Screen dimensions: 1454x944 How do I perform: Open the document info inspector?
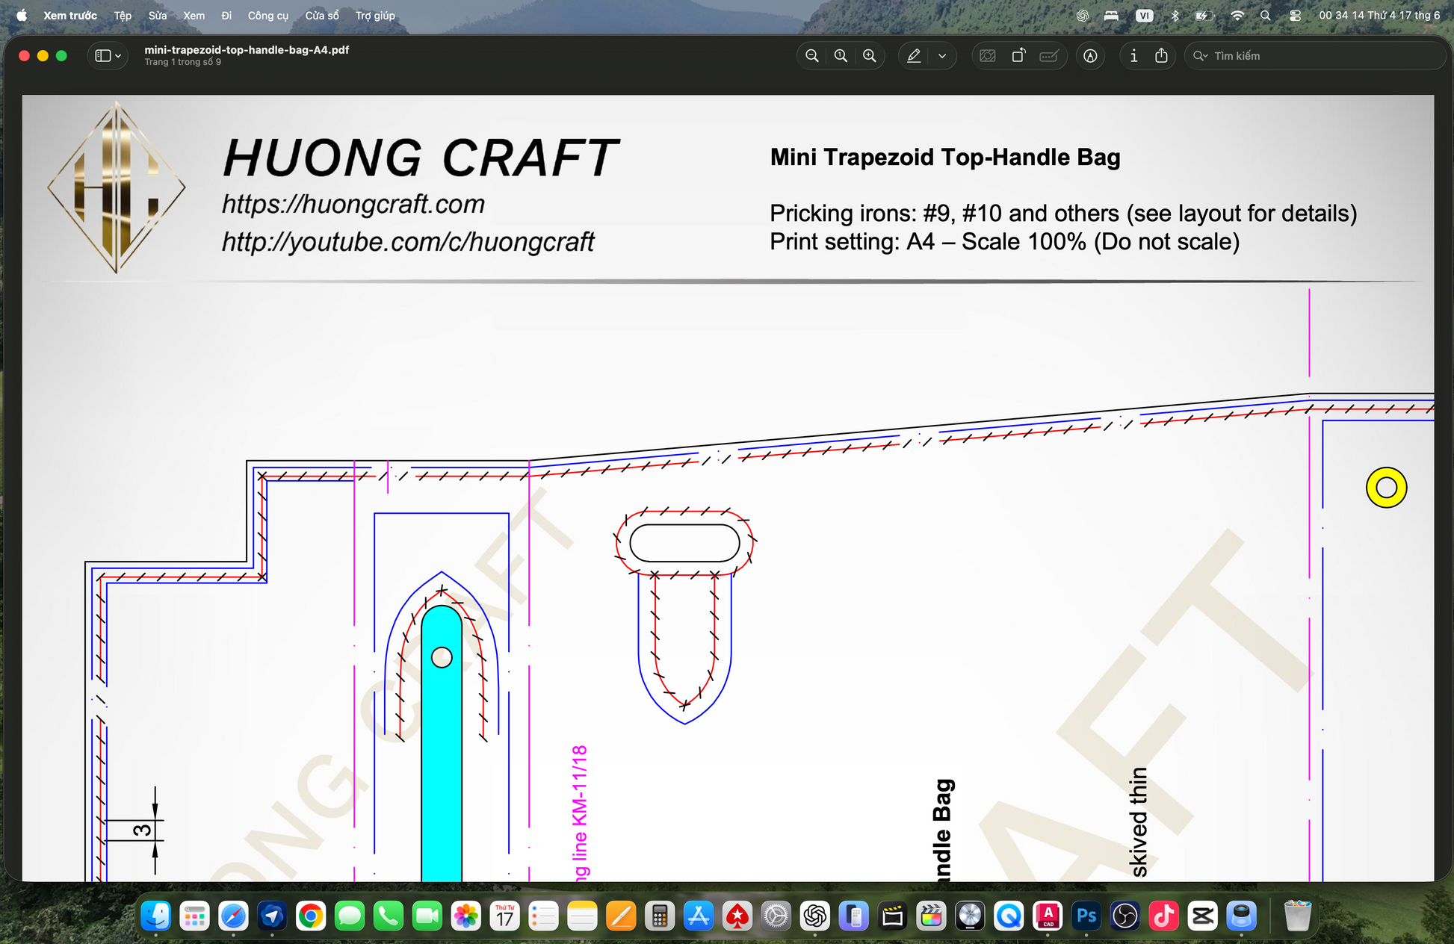(1133, 56)
